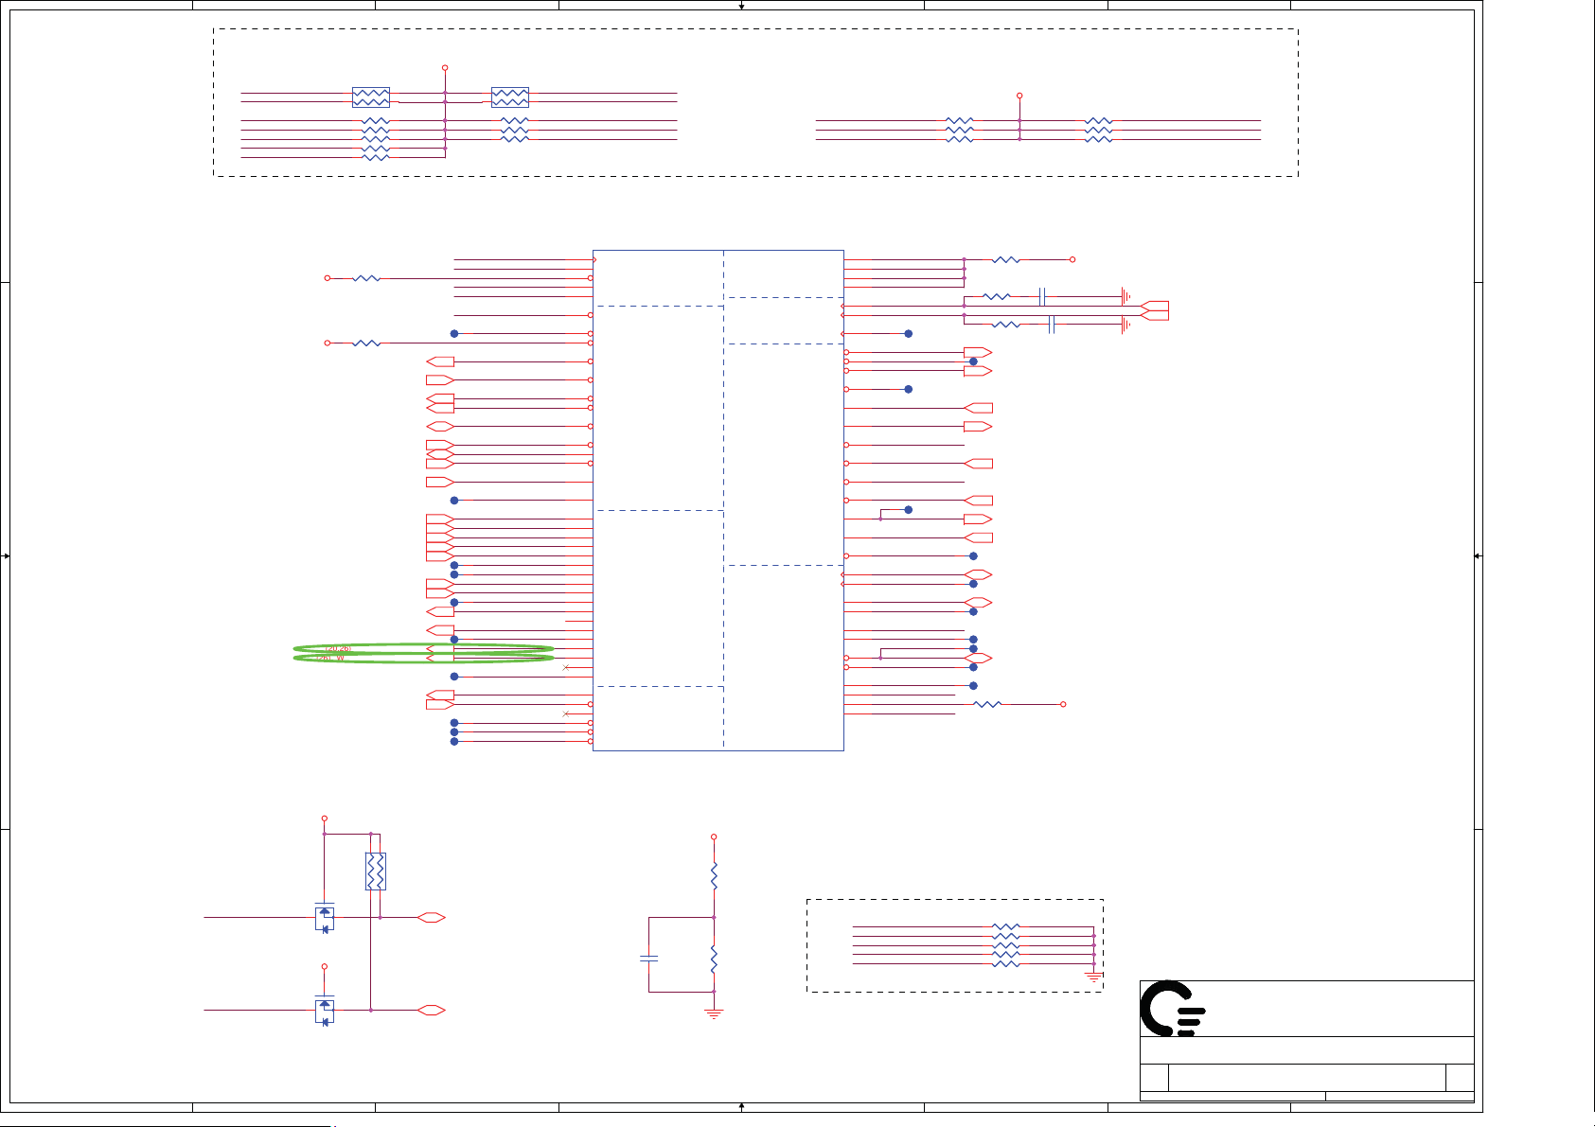Viewport: 1595px width, 1127px height.
Task: Select the boxed vertical resistor pack near MOSFETs
Action: (376, 872)
